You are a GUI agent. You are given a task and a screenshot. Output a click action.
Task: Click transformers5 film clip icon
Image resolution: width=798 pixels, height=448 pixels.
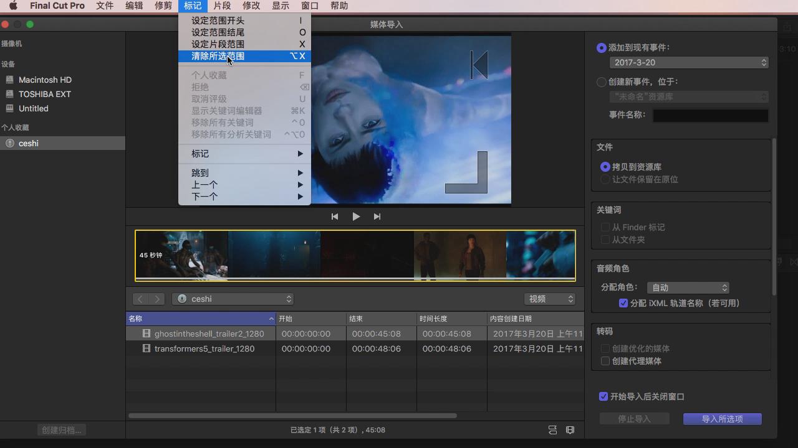(x=147, y=348)
